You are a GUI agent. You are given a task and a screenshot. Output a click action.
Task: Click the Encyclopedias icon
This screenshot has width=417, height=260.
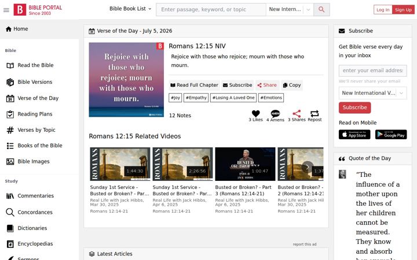coord(10,244)
